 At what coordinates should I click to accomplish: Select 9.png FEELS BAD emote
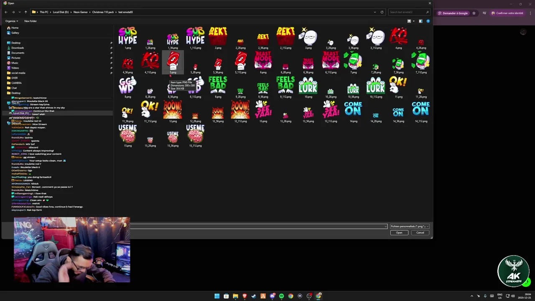218,87
